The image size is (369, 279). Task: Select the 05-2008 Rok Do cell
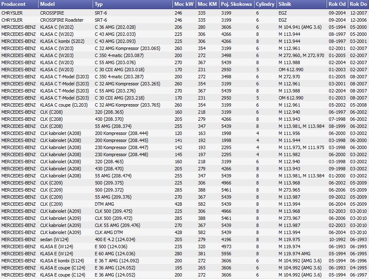pyautogui.click(x=359, y=105)
